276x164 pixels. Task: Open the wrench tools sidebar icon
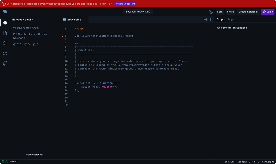[x=5, y=74]
